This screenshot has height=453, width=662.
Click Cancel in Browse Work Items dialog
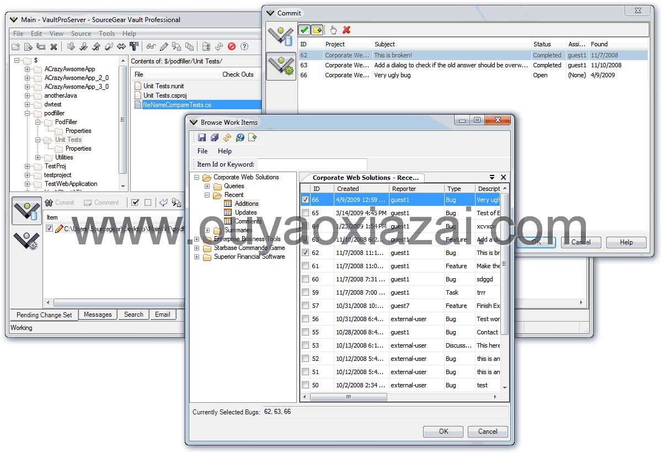488,431
